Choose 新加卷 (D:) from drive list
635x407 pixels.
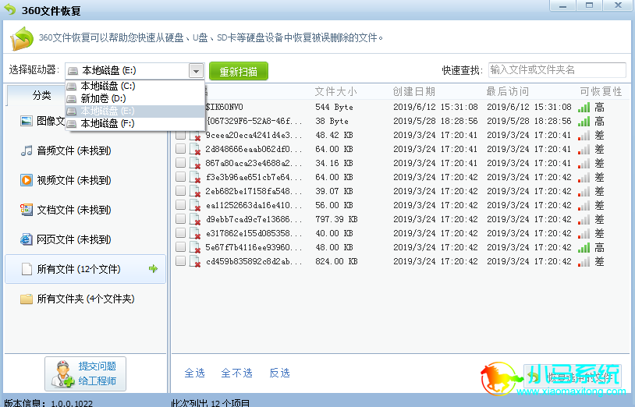(135, 99)
